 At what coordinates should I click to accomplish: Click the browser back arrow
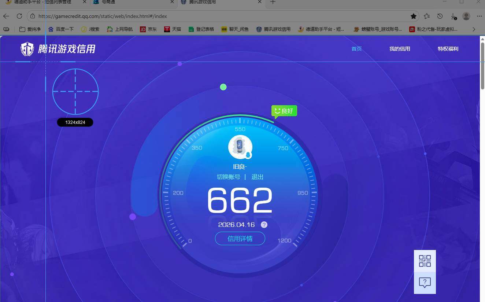(x=6, y=16)
